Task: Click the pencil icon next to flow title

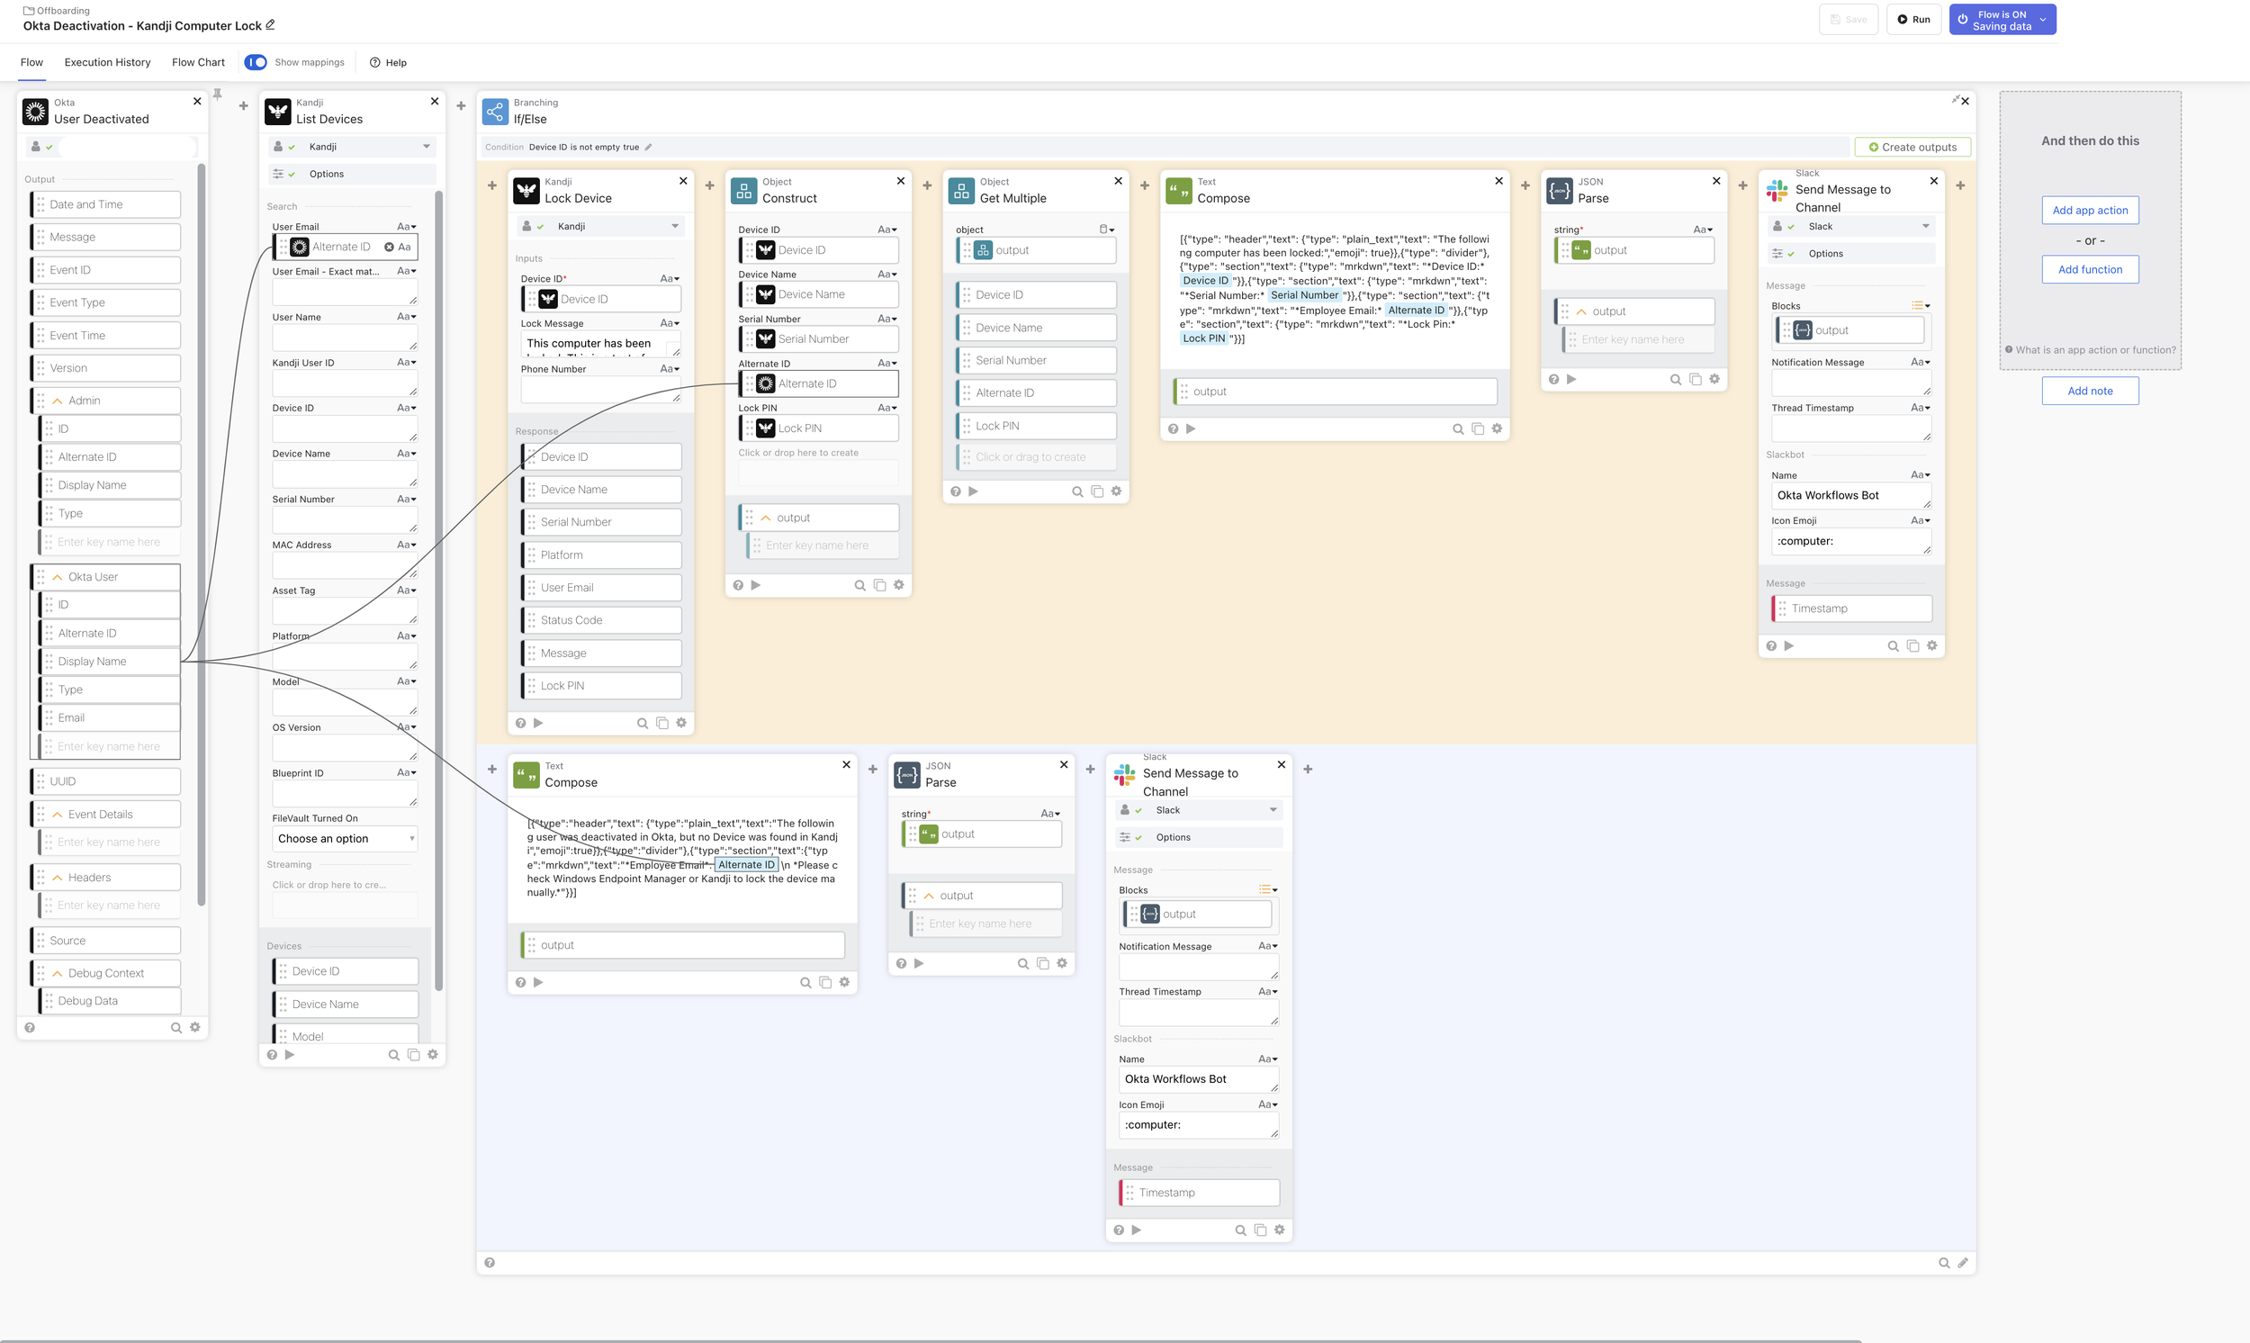Action: 270,25
